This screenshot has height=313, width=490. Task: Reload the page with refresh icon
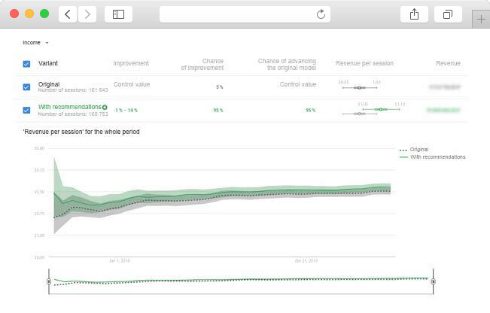(321, 14)
